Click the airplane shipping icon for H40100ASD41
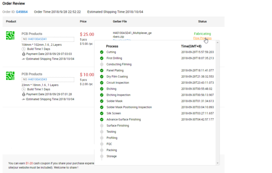 [24, 59]
